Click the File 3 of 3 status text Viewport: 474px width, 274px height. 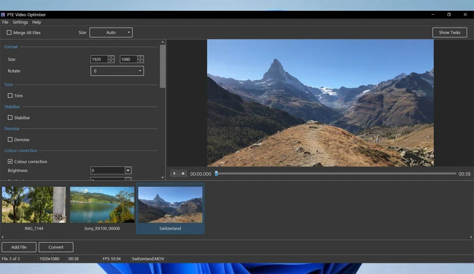point(11,259)
